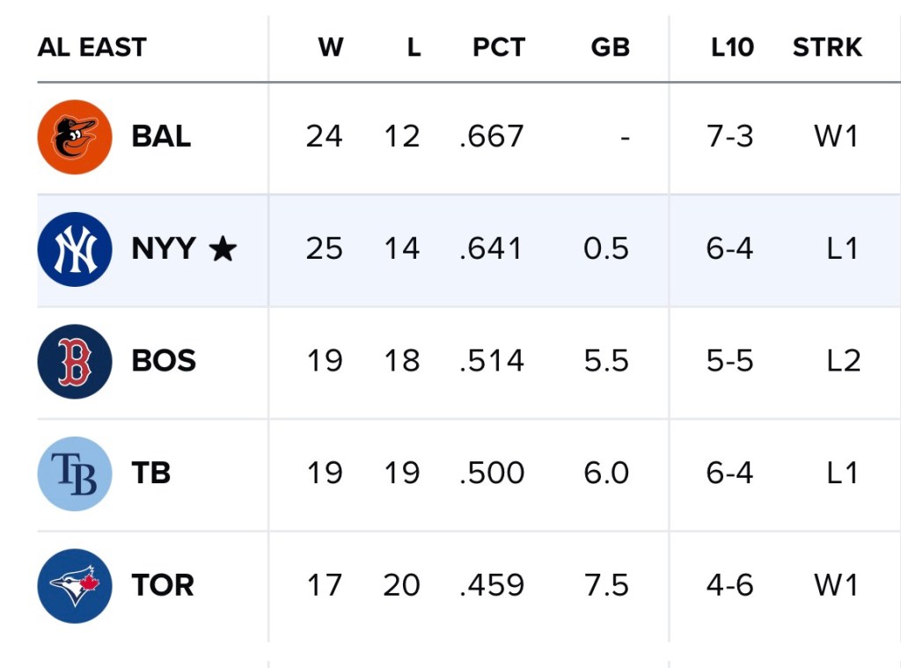The height and width of the screenshot is (668, 901).
Task: Select the TB team name
Action: [150, 473]
